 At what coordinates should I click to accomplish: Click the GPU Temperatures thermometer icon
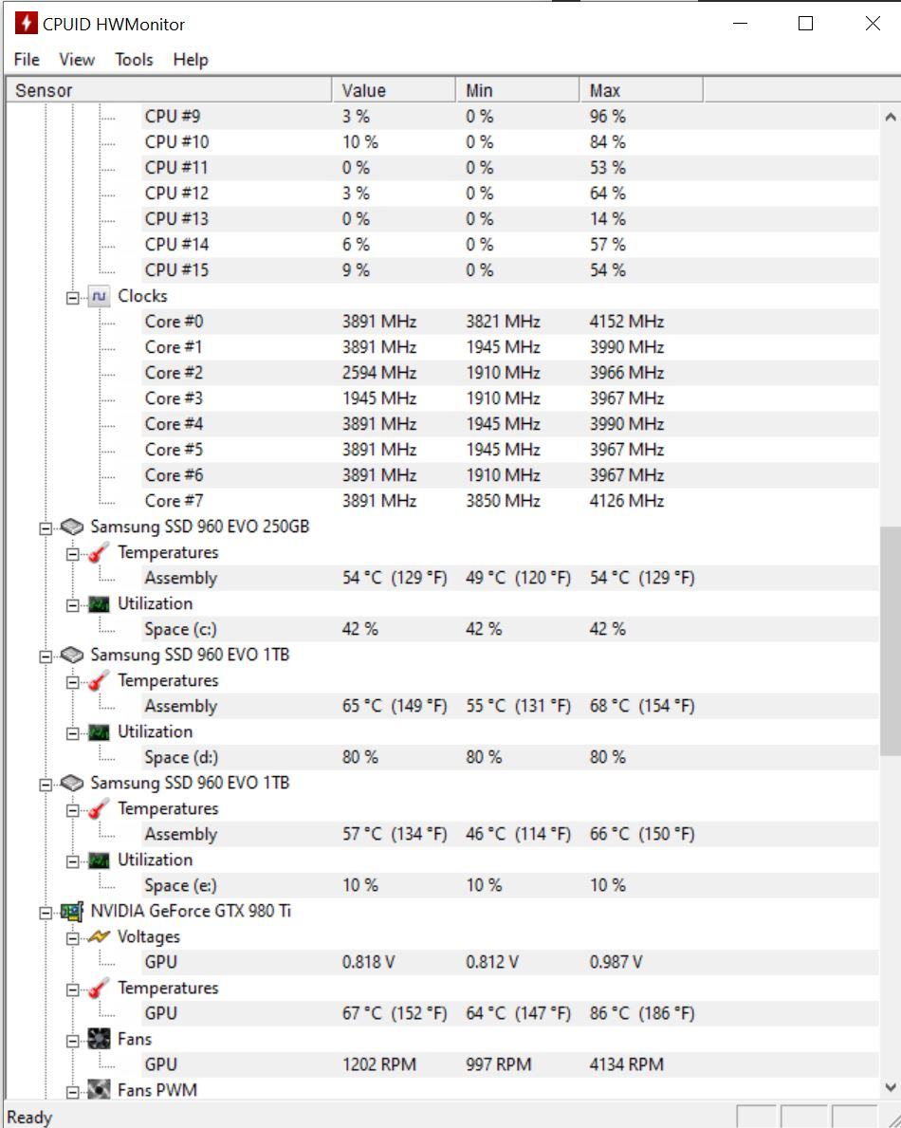click(x=99, y=989)
